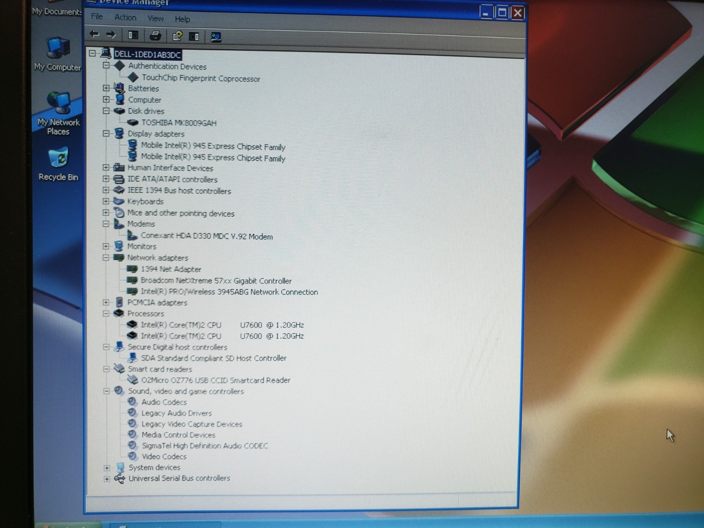Open the File menu
The width and height of the screenshot is (704, 528).
point(97,17)
